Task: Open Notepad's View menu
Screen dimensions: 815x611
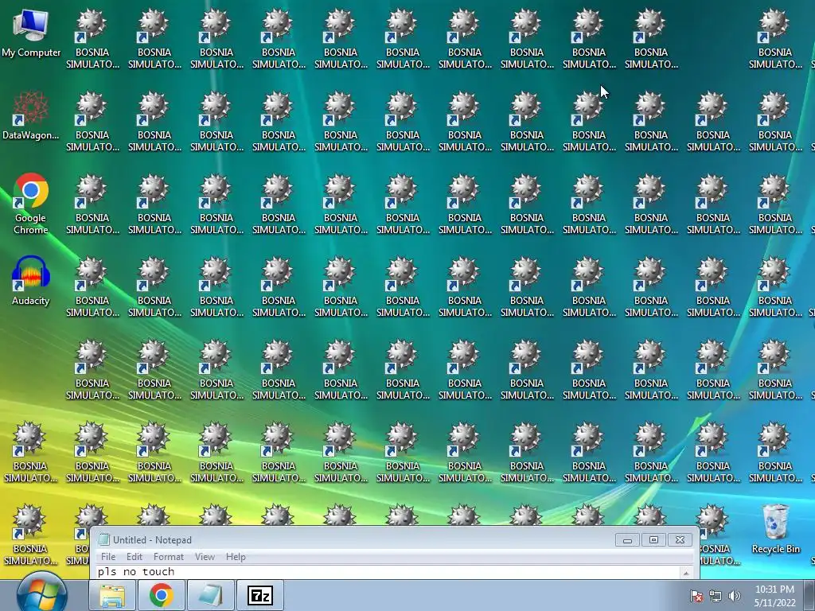Action: click(205, 556)
